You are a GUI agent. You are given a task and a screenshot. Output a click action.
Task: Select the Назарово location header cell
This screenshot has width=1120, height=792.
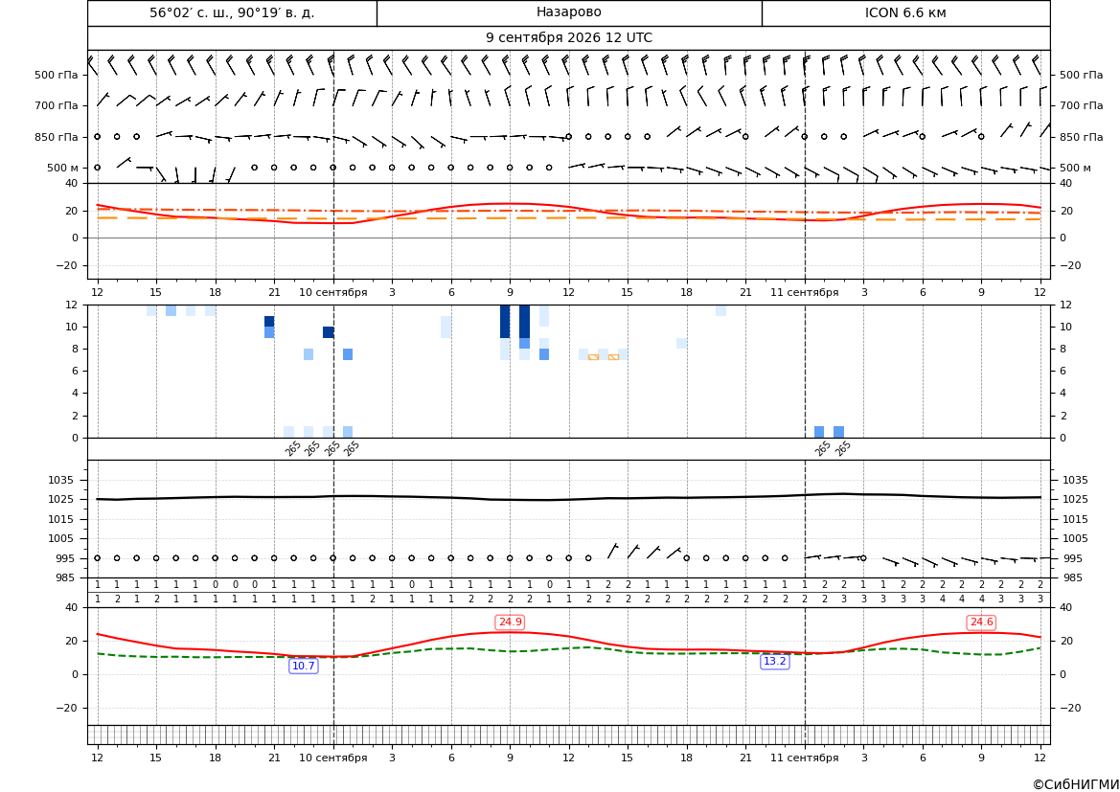[x=569, y=12]
